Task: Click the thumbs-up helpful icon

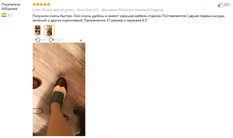Action: click(x=221, y=5)
